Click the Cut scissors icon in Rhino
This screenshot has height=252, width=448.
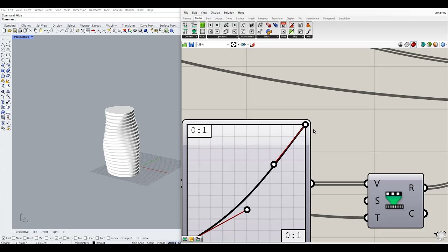pos(30,31)
